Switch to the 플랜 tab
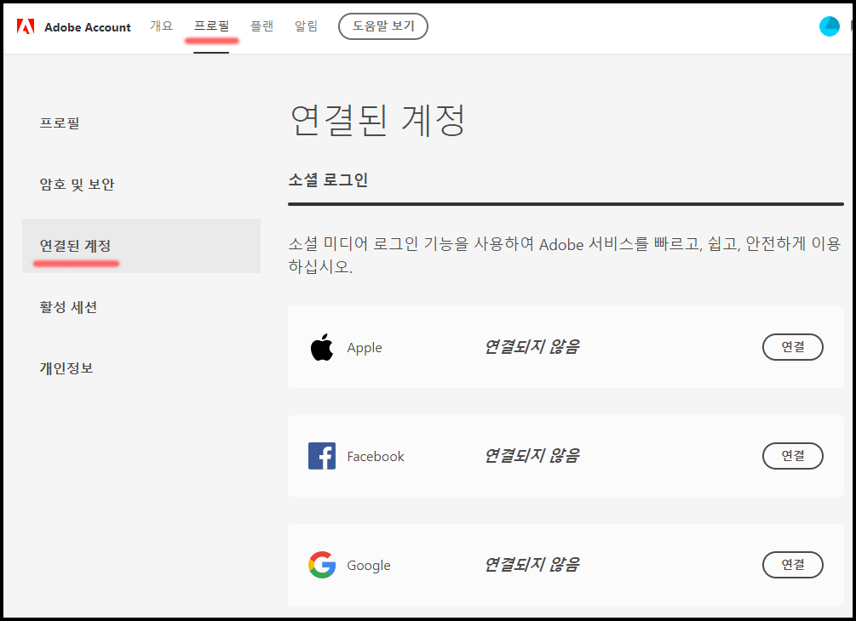This screenshot has height=621, width=856. click(x=261, y=26)
